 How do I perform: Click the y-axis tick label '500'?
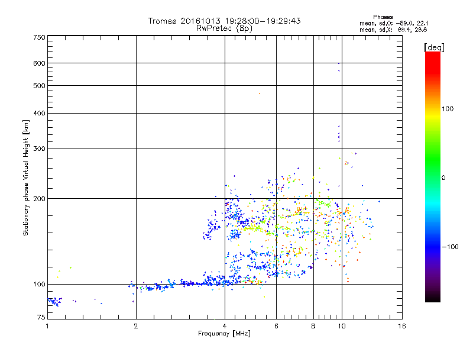pos(39,86)
